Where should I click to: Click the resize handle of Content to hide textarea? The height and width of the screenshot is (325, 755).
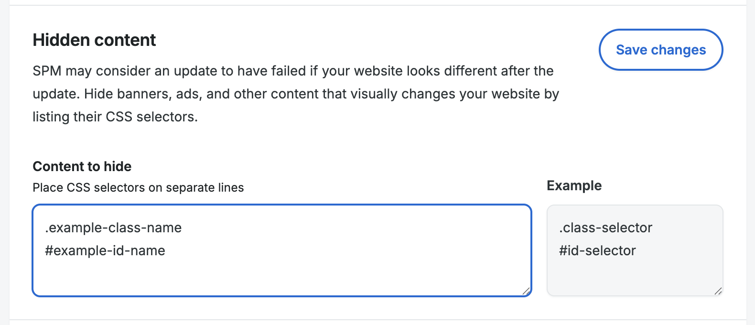pyautogui.click(x=526, y=291)
